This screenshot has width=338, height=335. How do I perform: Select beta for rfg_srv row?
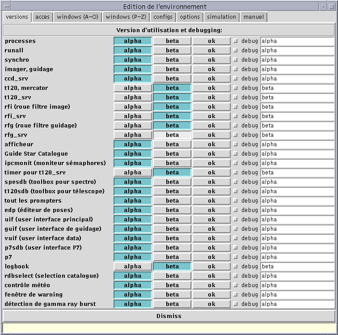click(x=172, y=135)
